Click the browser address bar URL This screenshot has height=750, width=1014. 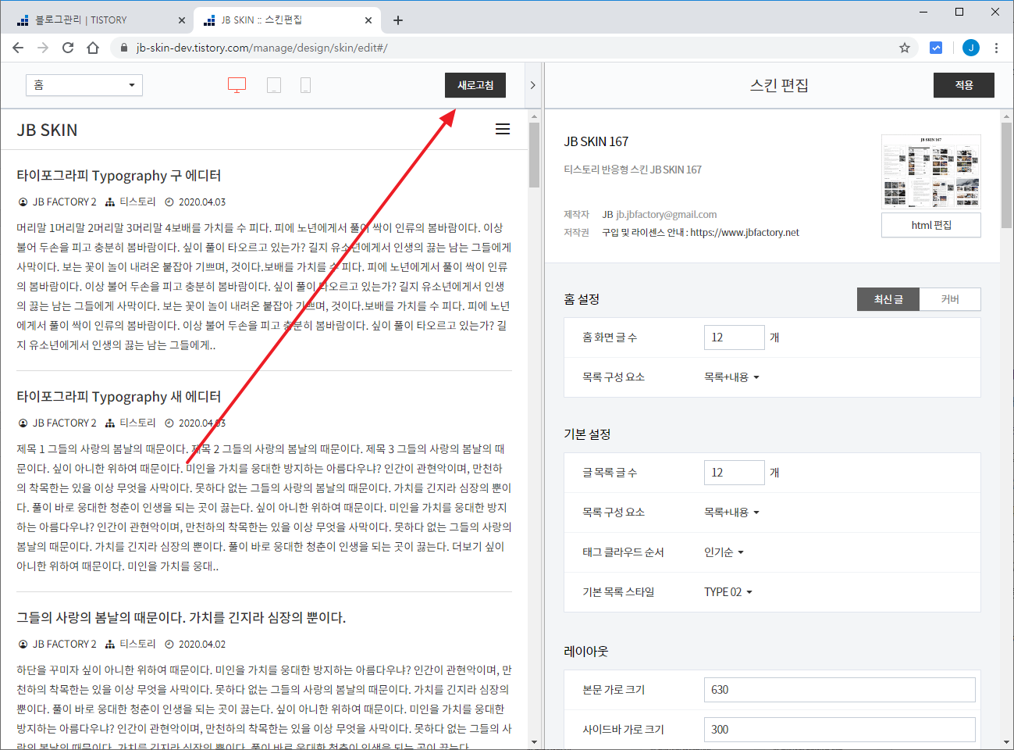point(262,48)
